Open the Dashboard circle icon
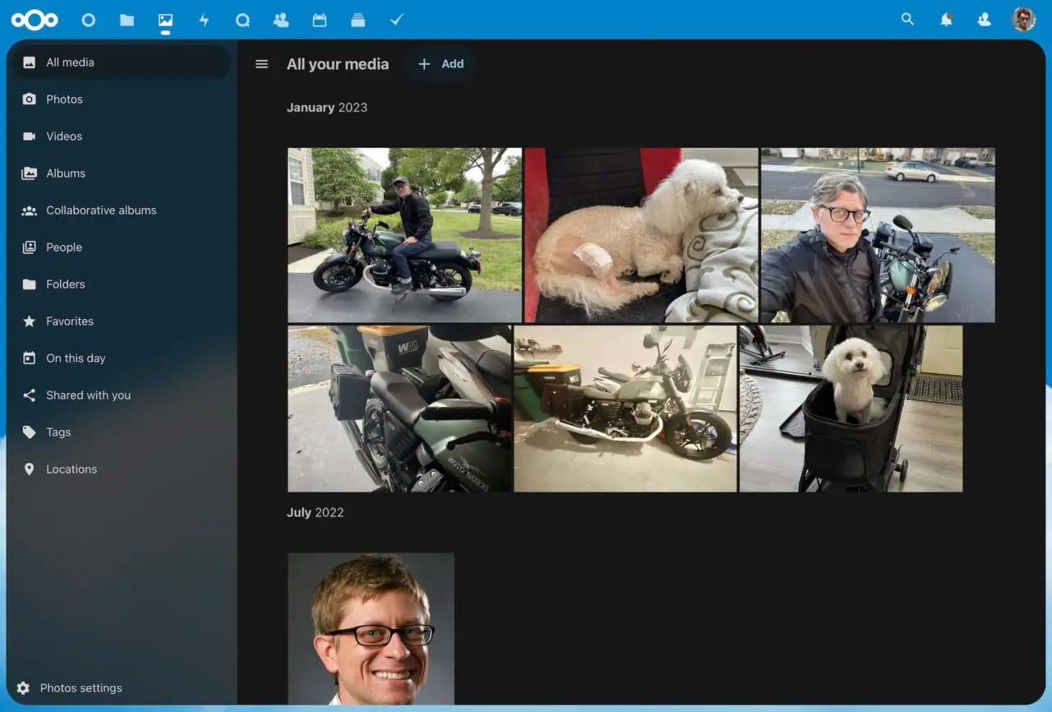 [x=88, y=20]
